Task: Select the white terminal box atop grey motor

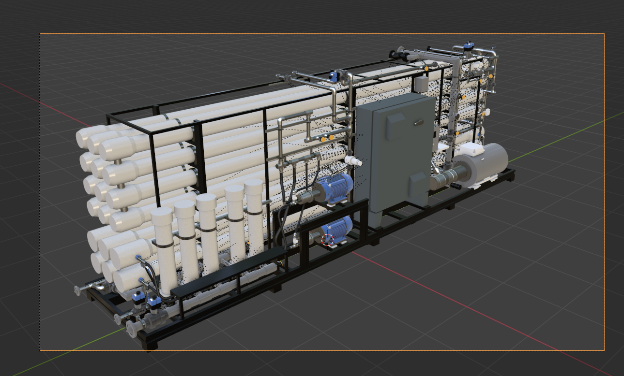Action: 473,149
